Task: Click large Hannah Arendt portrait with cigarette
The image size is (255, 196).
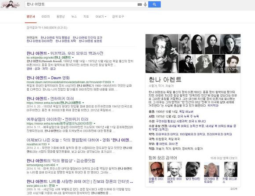Action: pyautogui.click(x=162, y=53)
